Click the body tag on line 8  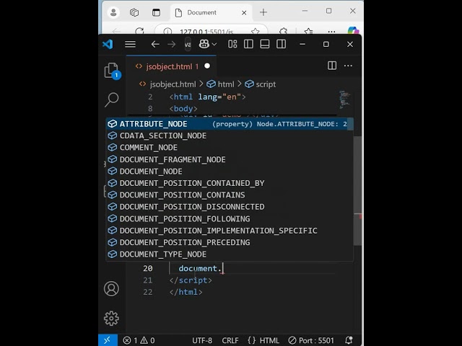click(x=183, y=109)
